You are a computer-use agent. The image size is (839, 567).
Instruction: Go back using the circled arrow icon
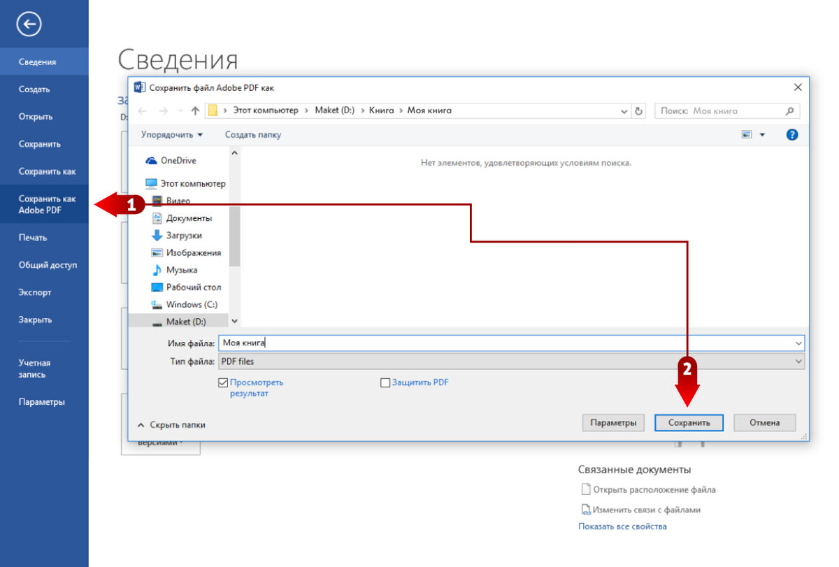pyautogui.click(x=29, y=24)
